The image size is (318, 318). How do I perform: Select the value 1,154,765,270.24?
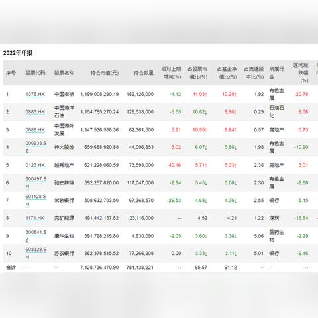(x=99, y=112)
